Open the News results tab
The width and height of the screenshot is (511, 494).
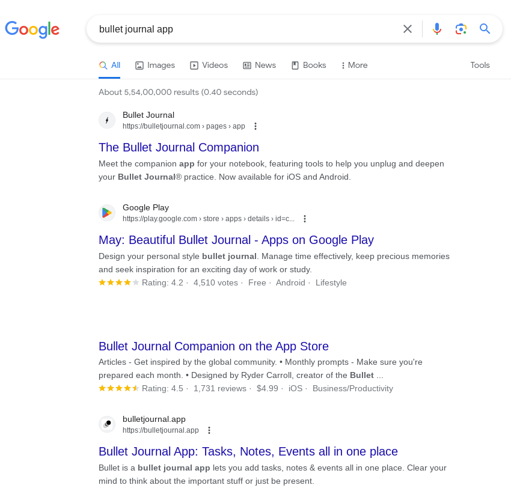pyautogui.click(x=260, y=65)
